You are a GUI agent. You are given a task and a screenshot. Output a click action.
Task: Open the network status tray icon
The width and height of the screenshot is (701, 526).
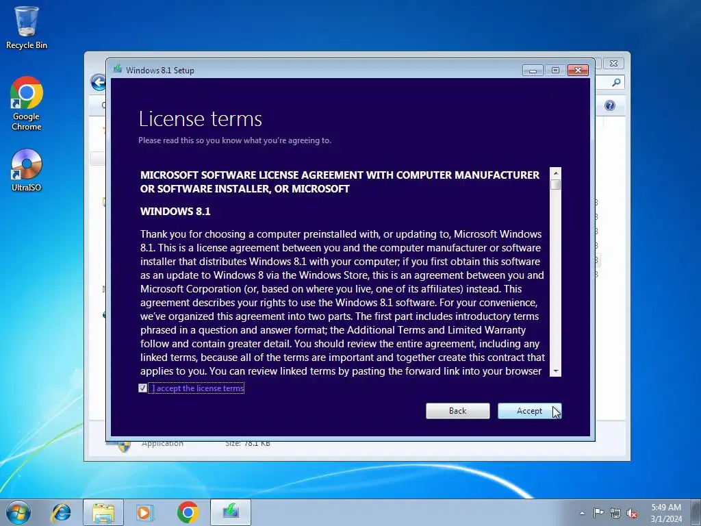615,513
